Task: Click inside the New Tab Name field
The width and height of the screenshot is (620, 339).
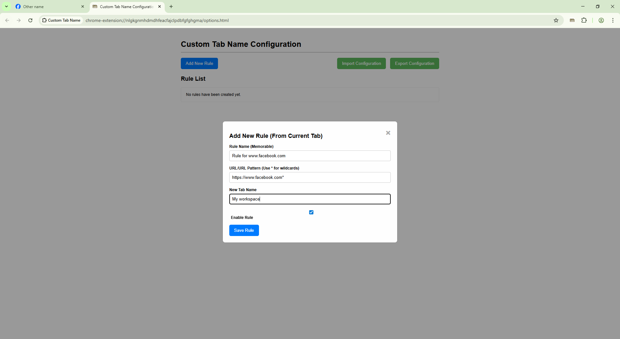Action: (310, 199)
